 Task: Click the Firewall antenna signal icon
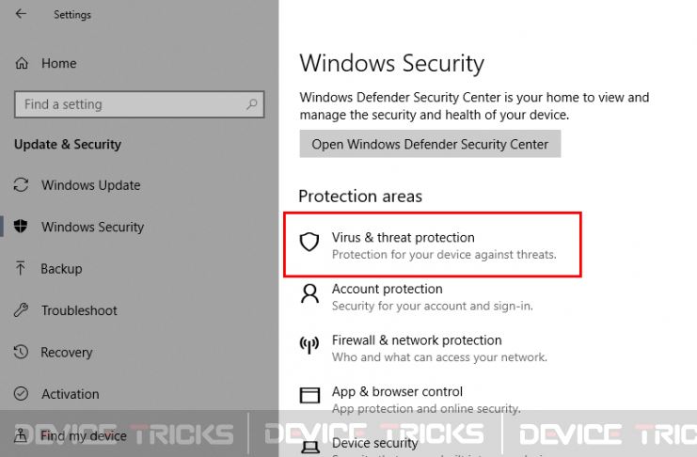(309, 345)
